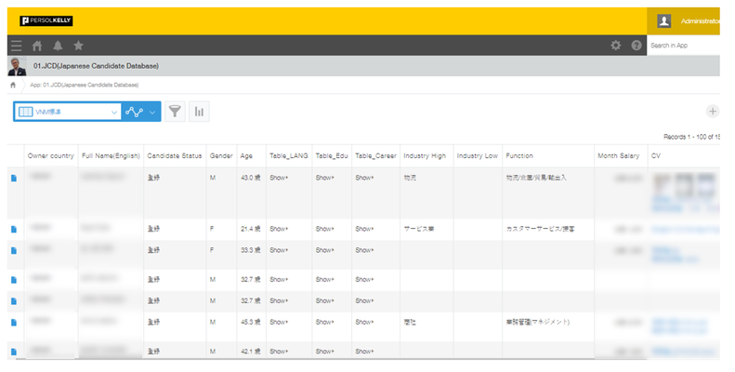Open record details for the 43.0 age row

point(14,179)
